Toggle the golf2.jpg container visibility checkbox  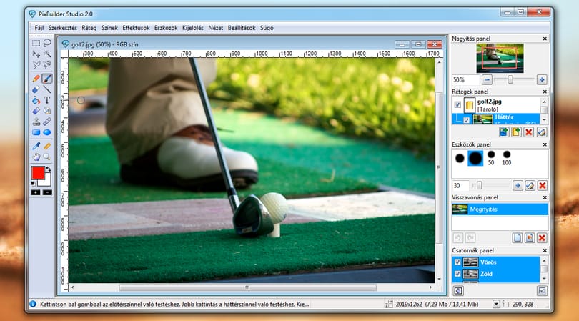click(457, 105)
